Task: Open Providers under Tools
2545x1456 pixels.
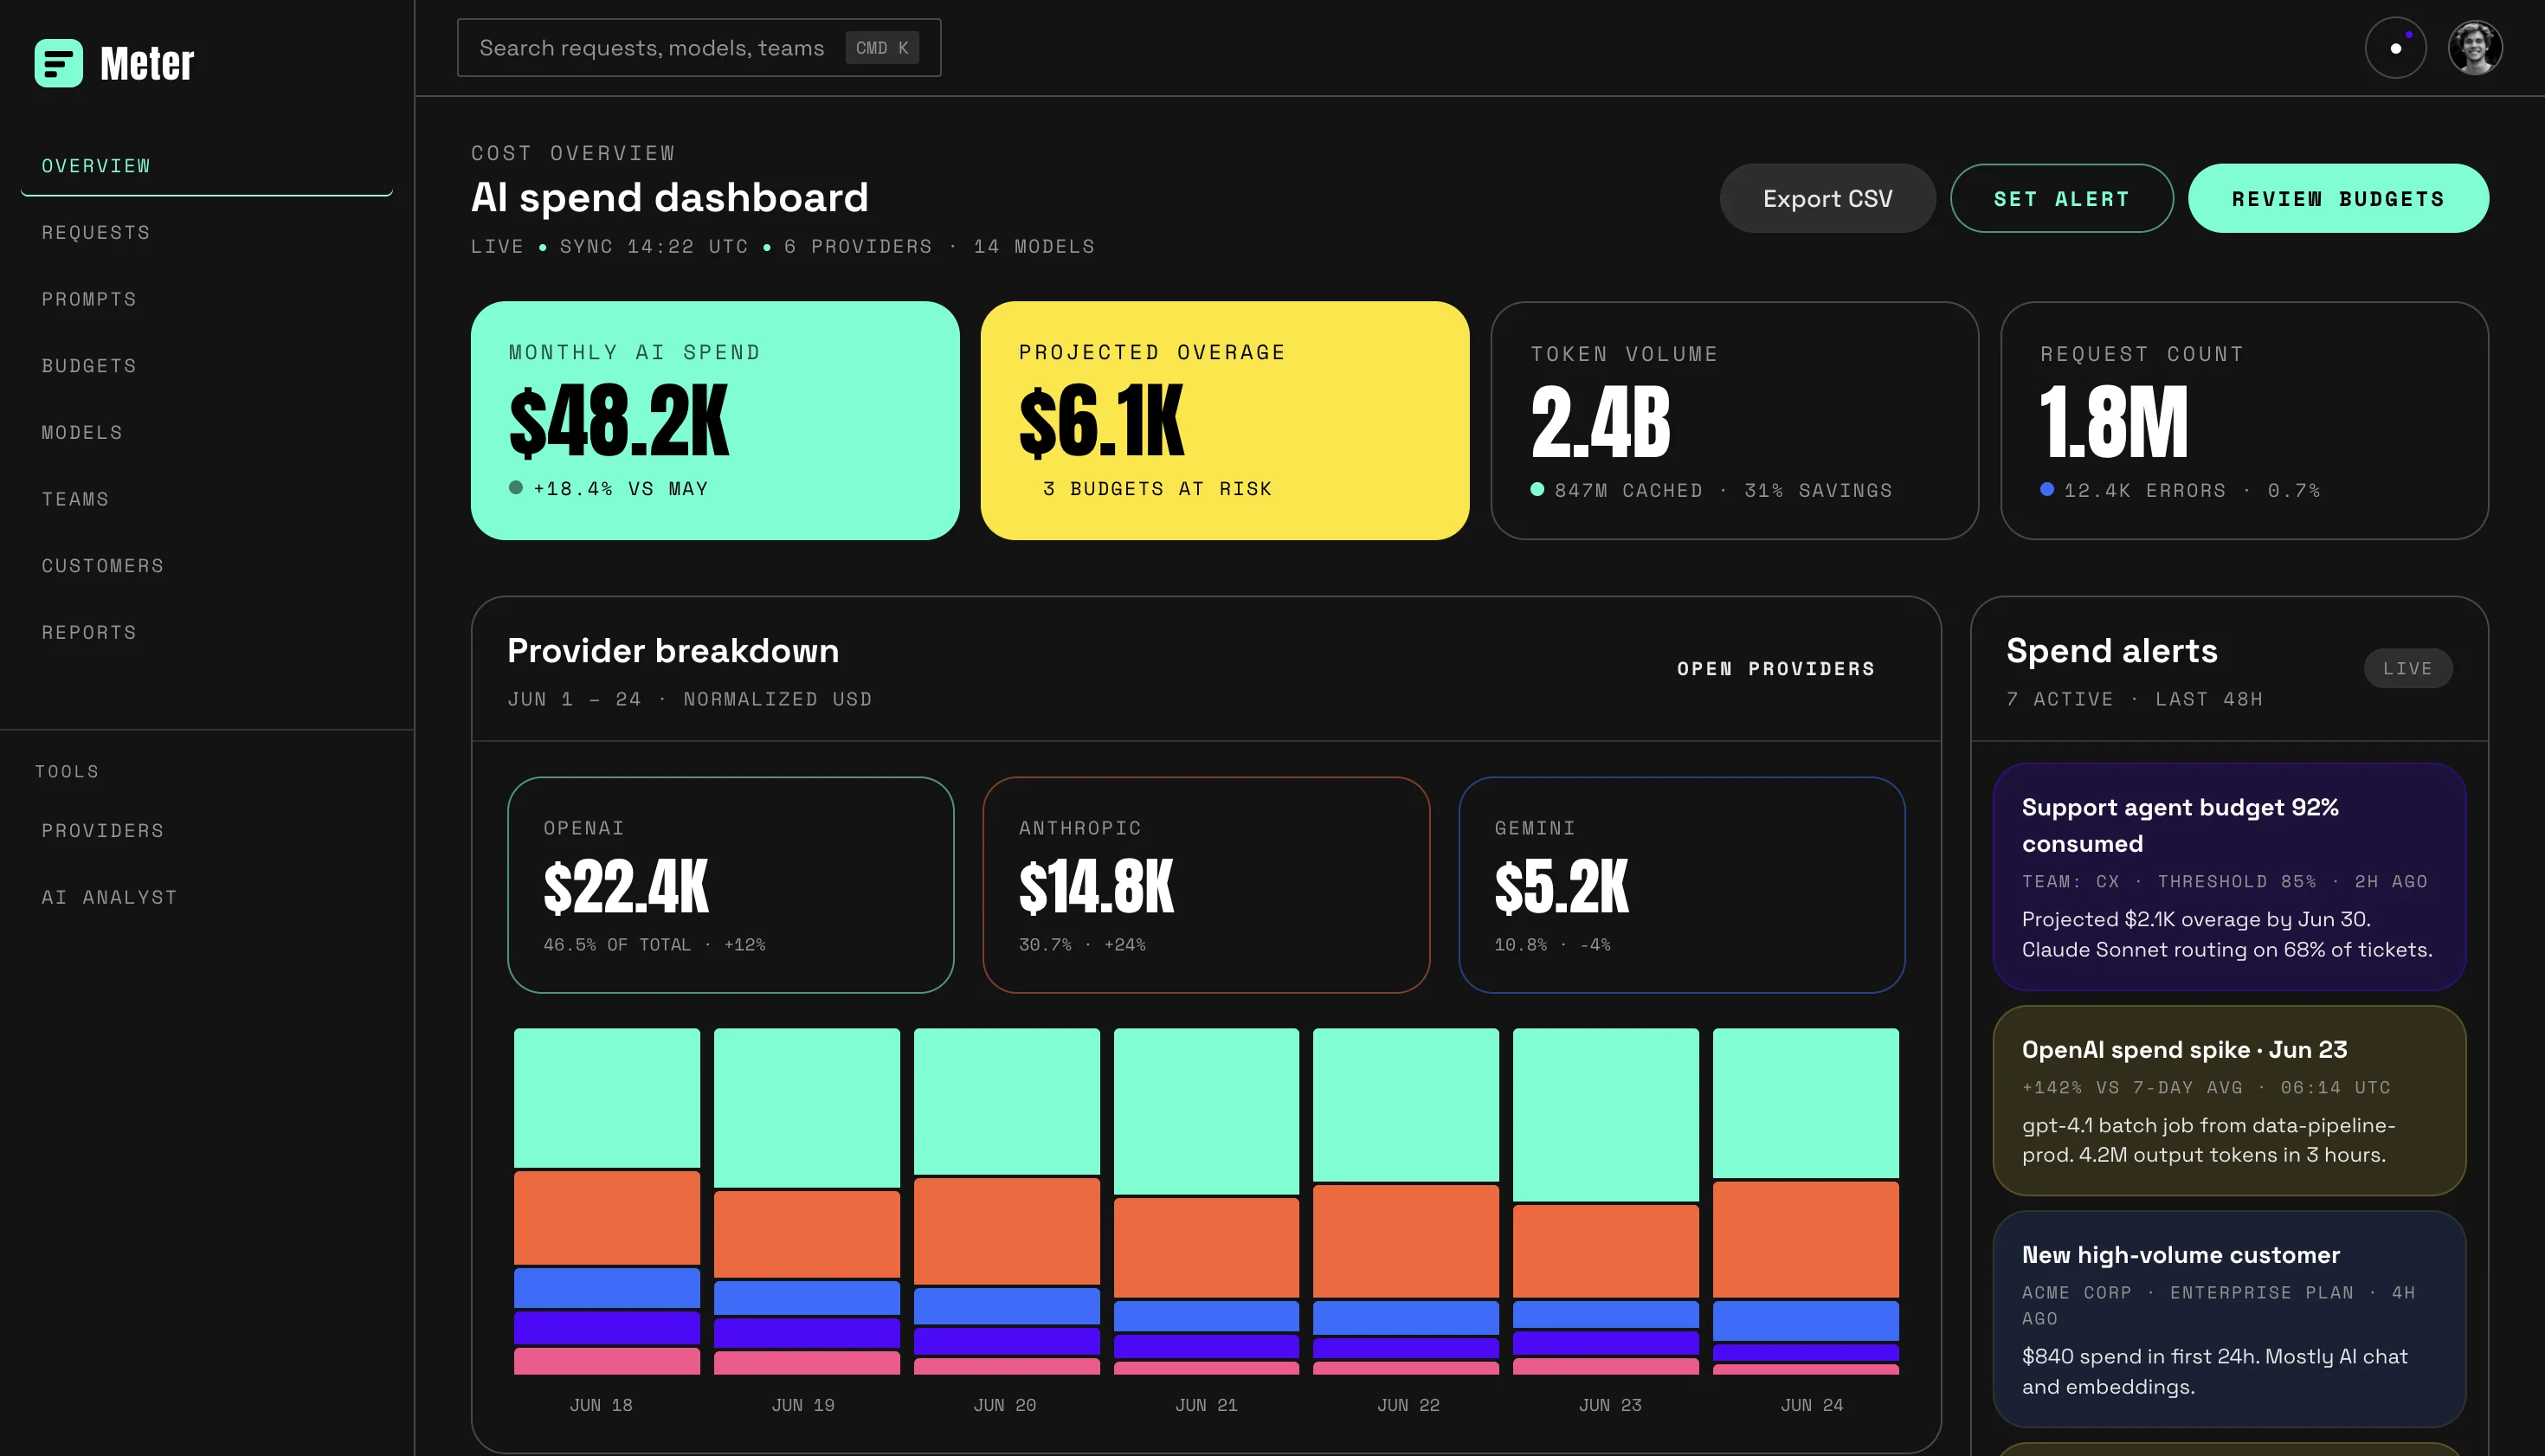Action: click(207, 831)
